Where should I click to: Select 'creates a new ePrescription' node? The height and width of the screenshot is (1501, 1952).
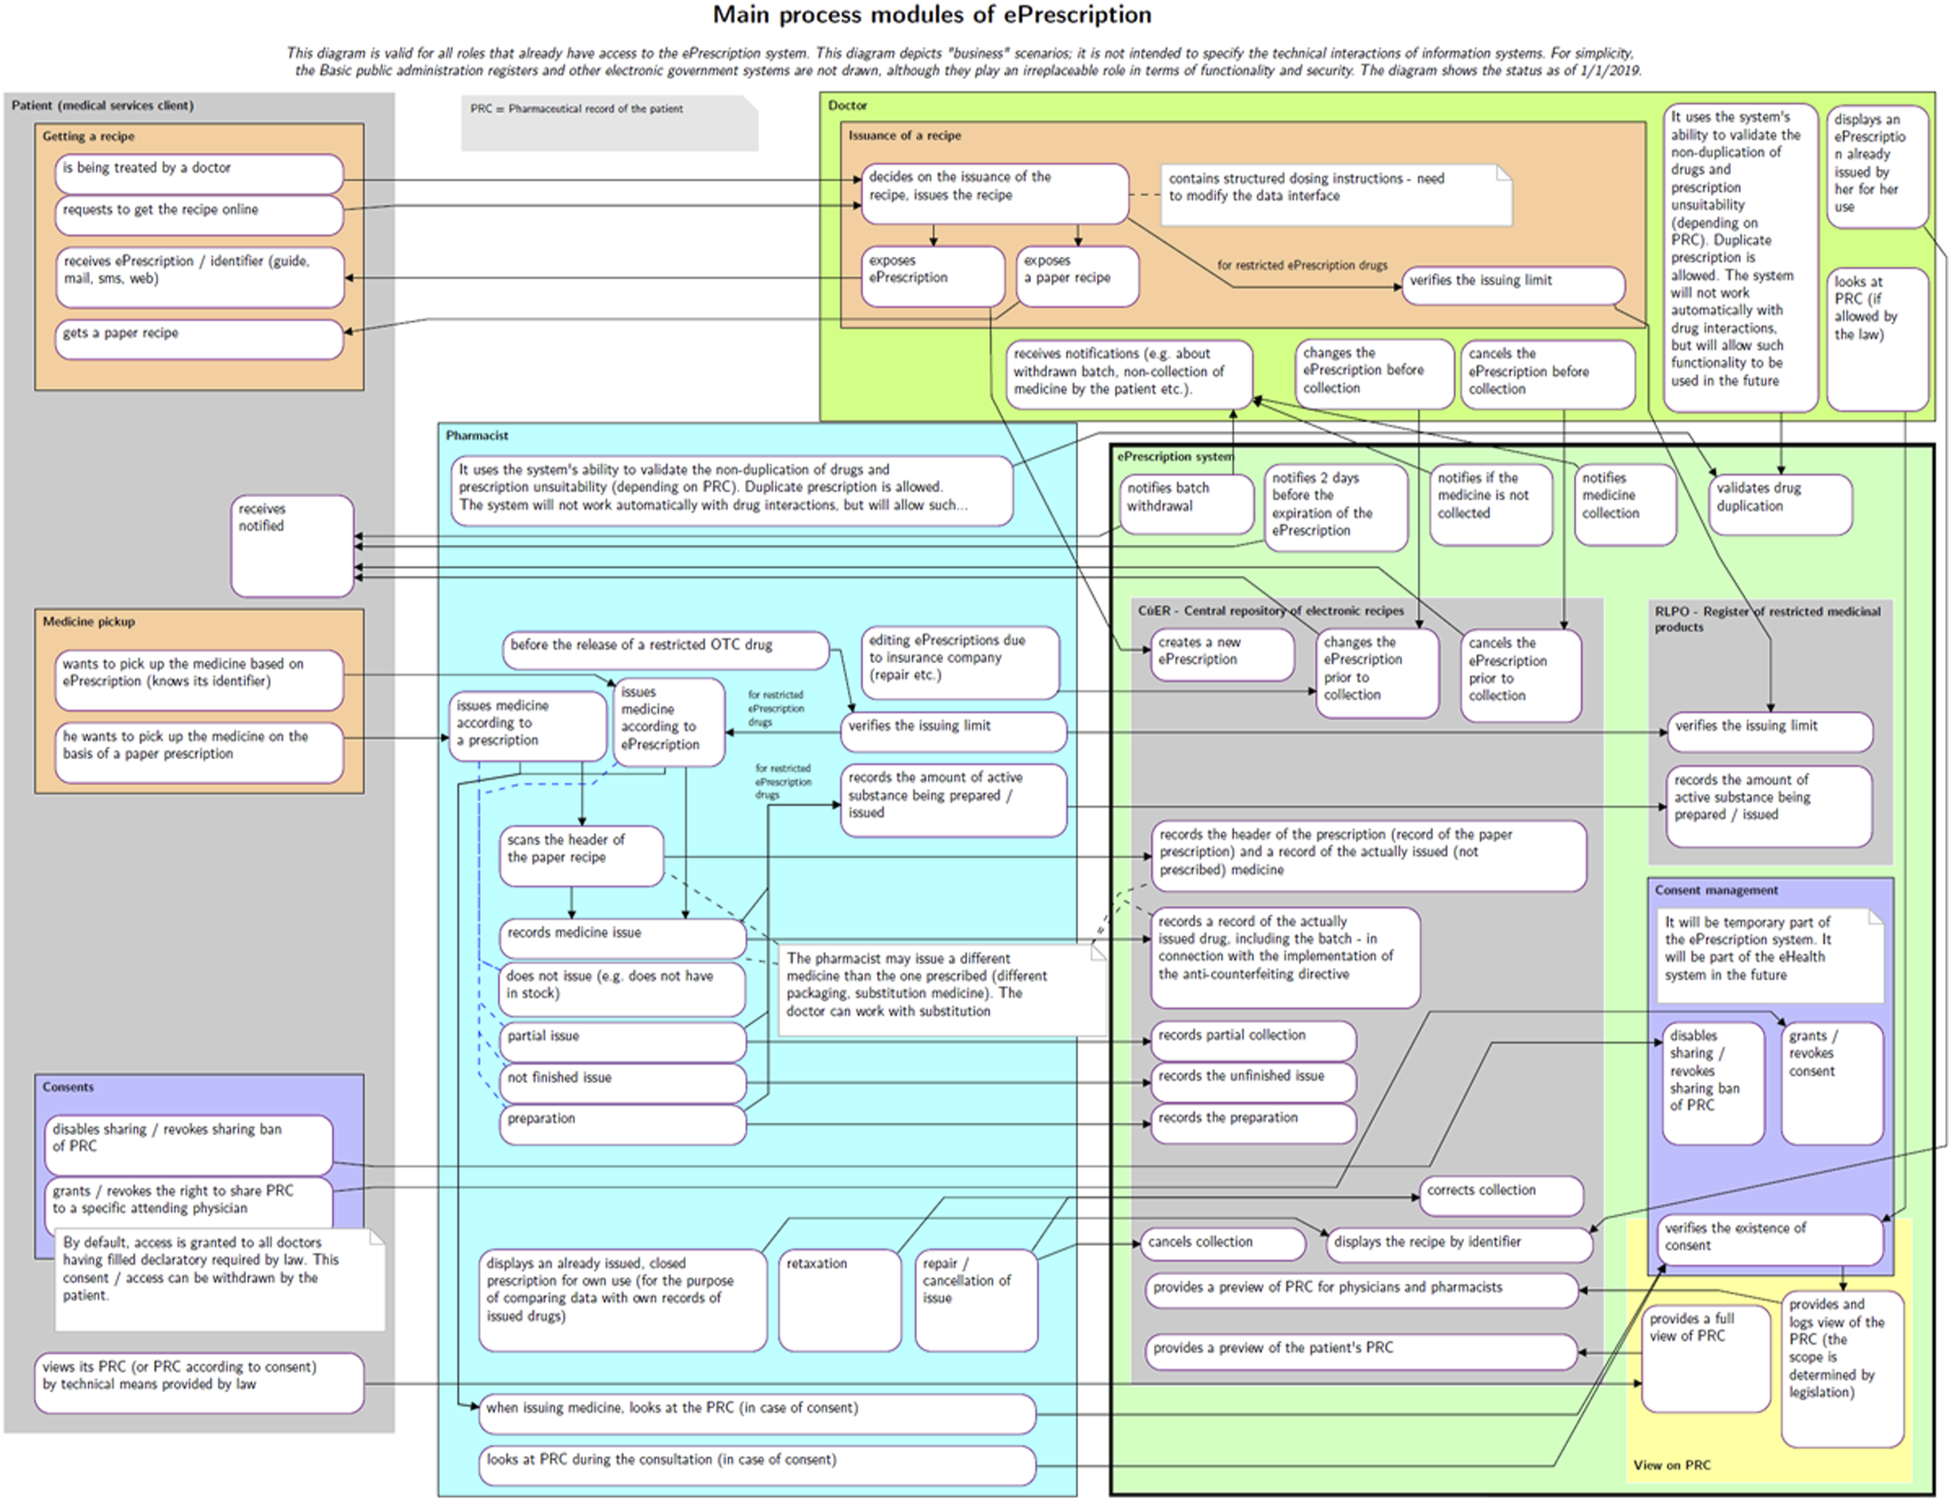pos(1222,655)
